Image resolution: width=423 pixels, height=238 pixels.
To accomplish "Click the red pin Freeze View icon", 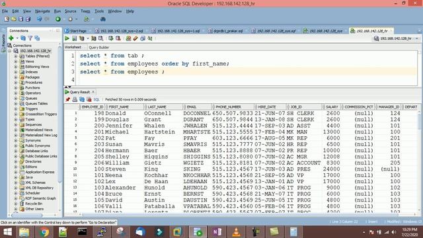I will pos(67,99).
